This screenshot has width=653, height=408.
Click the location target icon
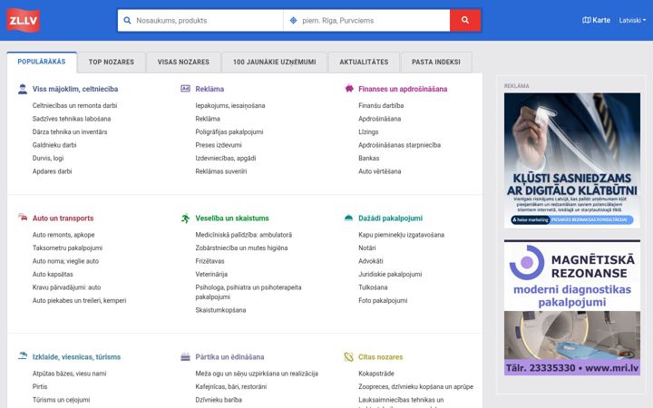point(293,20)
